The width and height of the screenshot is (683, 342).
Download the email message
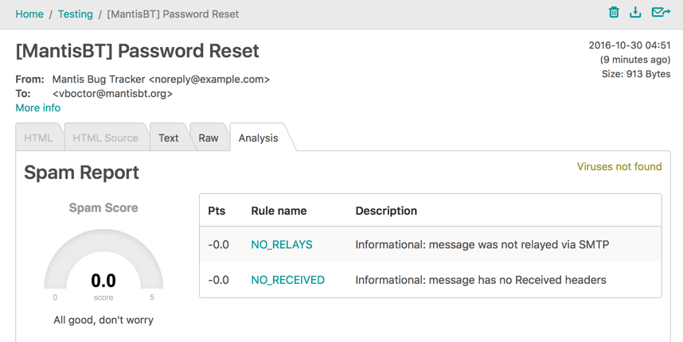(635, 12)
